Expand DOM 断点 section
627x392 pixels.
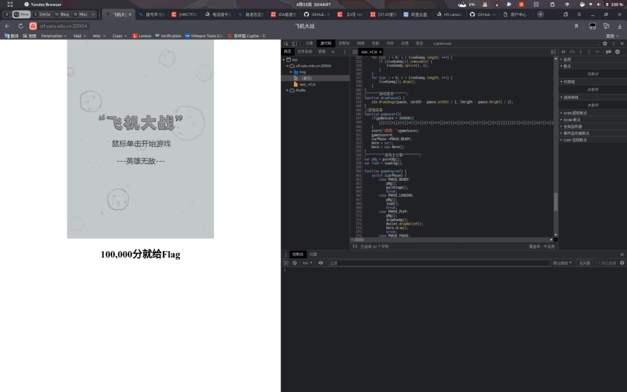(593, 119)
